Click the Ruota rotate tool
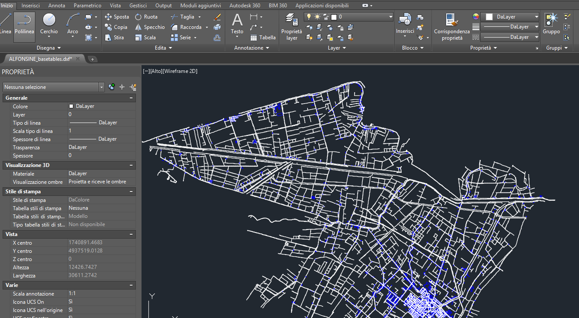579x318 pixels. 146,17
